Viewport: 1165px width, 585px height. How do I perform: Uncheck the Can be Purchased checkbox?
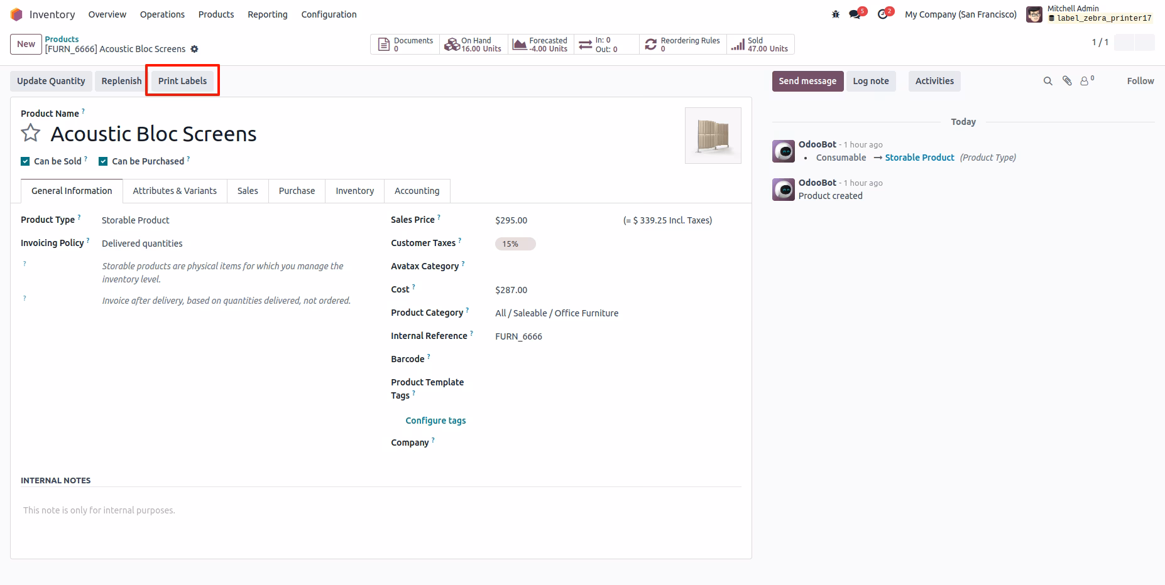[x=103, y=161]
